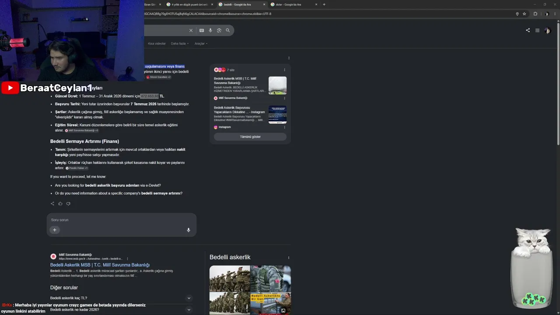
Task: Click the 'If you want to proceed, let me know:' line
Action: pyautogui.click(x=78, y=177)
